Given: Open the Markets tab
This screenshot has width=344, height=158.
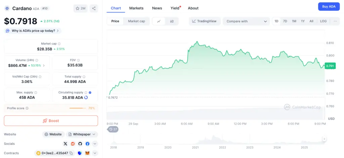Looking at the screenshot, I should (x=136, y=8).
